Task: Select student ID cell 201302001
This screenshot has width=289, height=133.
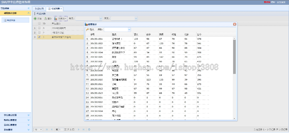Action: point(96,97)
